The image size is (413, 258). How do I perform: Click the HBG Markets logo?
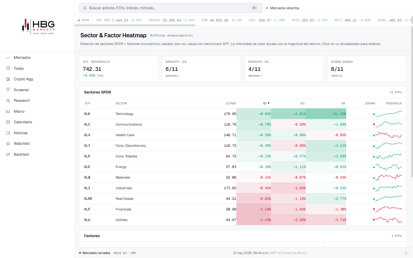[x=38, y=26]
